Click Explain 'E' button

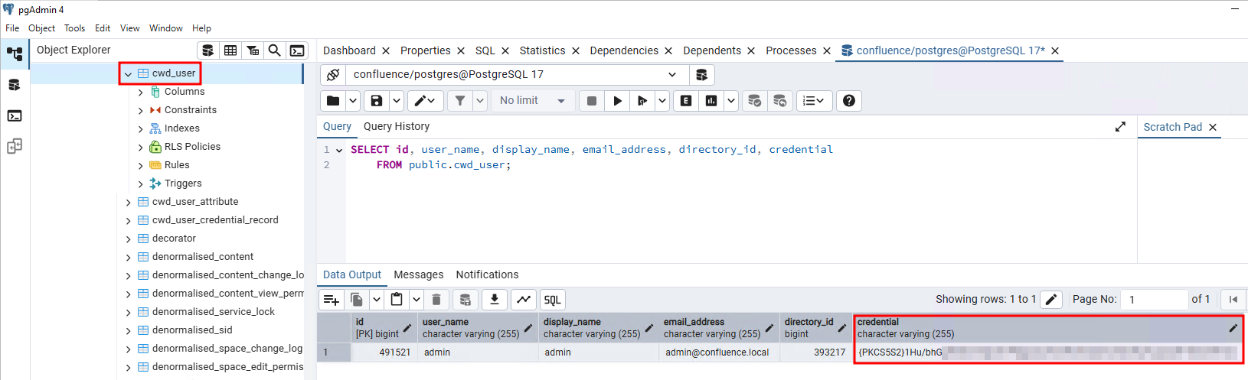coord(686,100)
